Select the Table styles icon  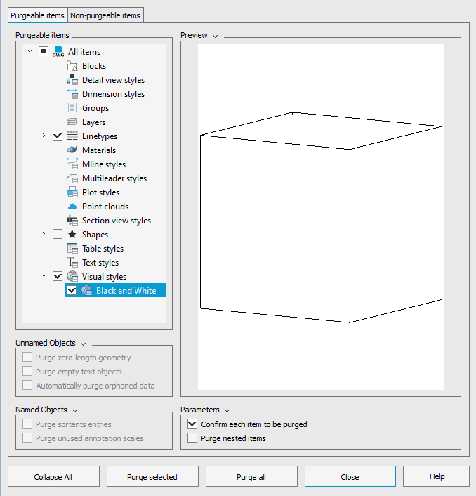point(72,249)
